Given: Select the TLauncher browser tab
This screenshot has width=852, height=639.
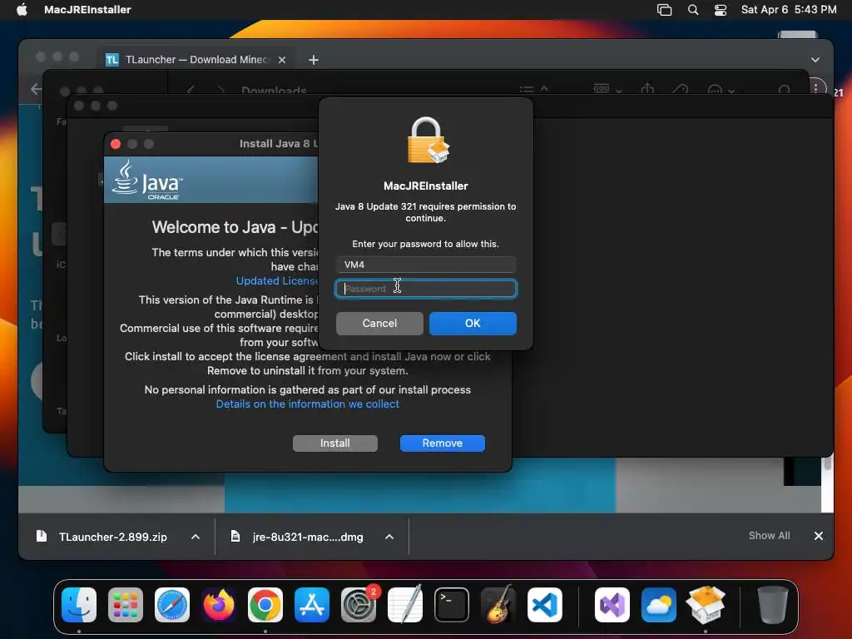Looking at the screenshot, I should pyautogui.click(x=196, y=60).
